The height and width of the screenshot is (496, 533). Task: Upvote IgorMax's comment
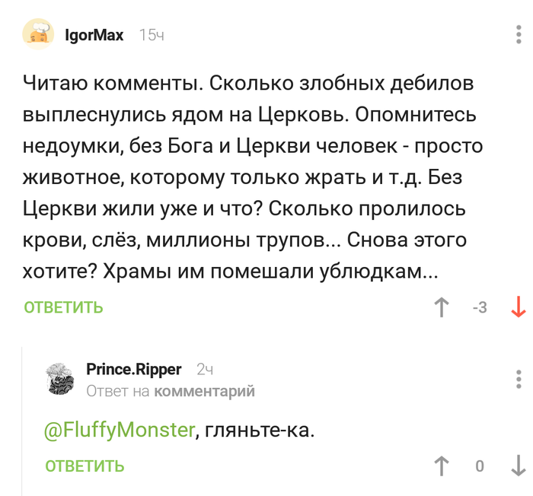click(441, 308)
